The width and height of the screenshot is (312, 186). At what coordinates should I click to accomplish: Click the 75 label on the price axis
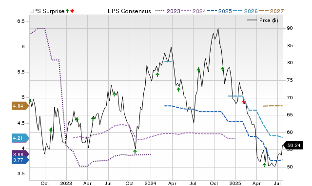[x=290, y=80]
